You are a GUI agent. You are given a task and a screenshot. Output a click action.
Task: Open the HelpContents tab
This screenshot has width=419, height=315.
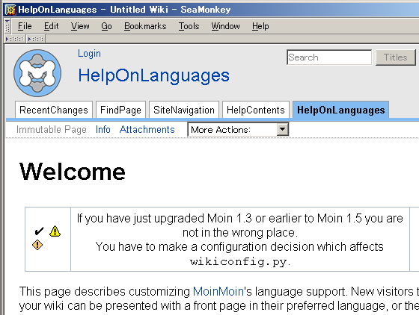coord(256,110)
